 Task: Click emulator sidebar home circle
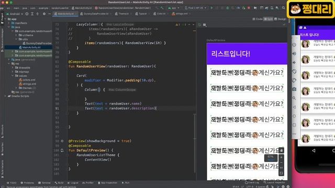pos(294,116)
